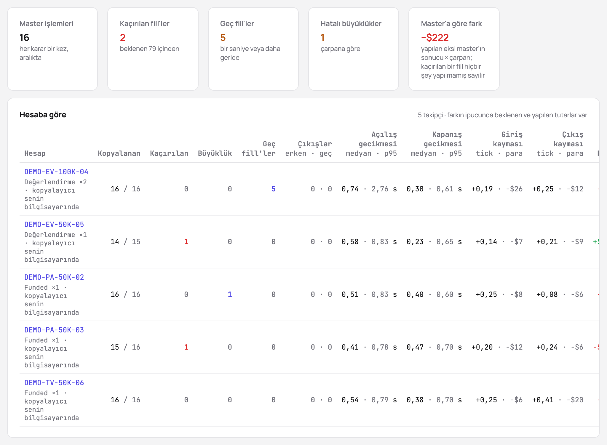Click the 'Geç fill'ler' summary card
Image resolution: width=607 pixels, height=445 pixels.
[x=253, y=49]
